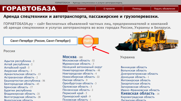Open Донецкая область listings
This screenshot has height=101, width=181.
[133, 77]
